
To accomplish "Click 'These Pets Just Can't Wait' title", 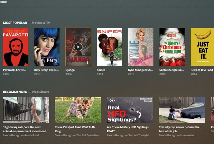I will pos(75,129).
